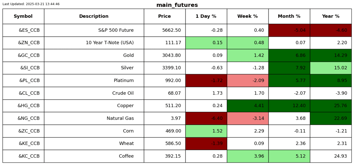Image resolution: width=354 pixels, height=165 pixels.
Task: Click the main_futures table title
Action: point(177,5)
